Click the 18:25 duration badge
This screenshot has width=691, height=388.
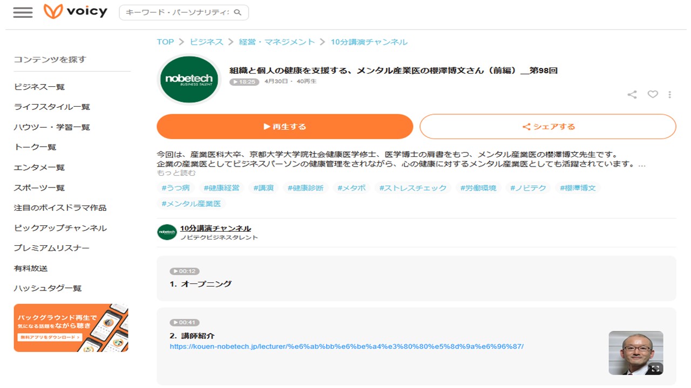(245, 82)
